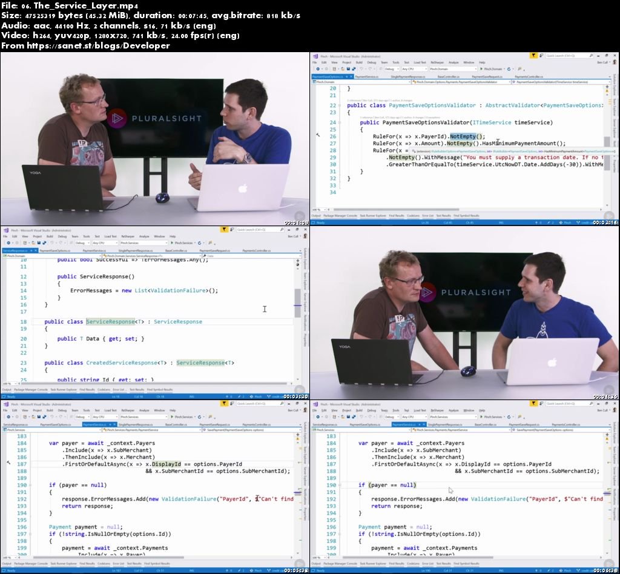620x574 pixels.
Task: Open Find Symbol Results tab in 02:14 frame
Action: coord(466,216)
